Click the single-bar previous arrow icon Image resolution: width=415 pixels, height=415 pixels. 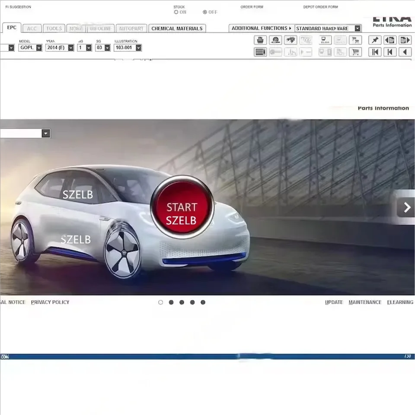(x=390, y=52)
